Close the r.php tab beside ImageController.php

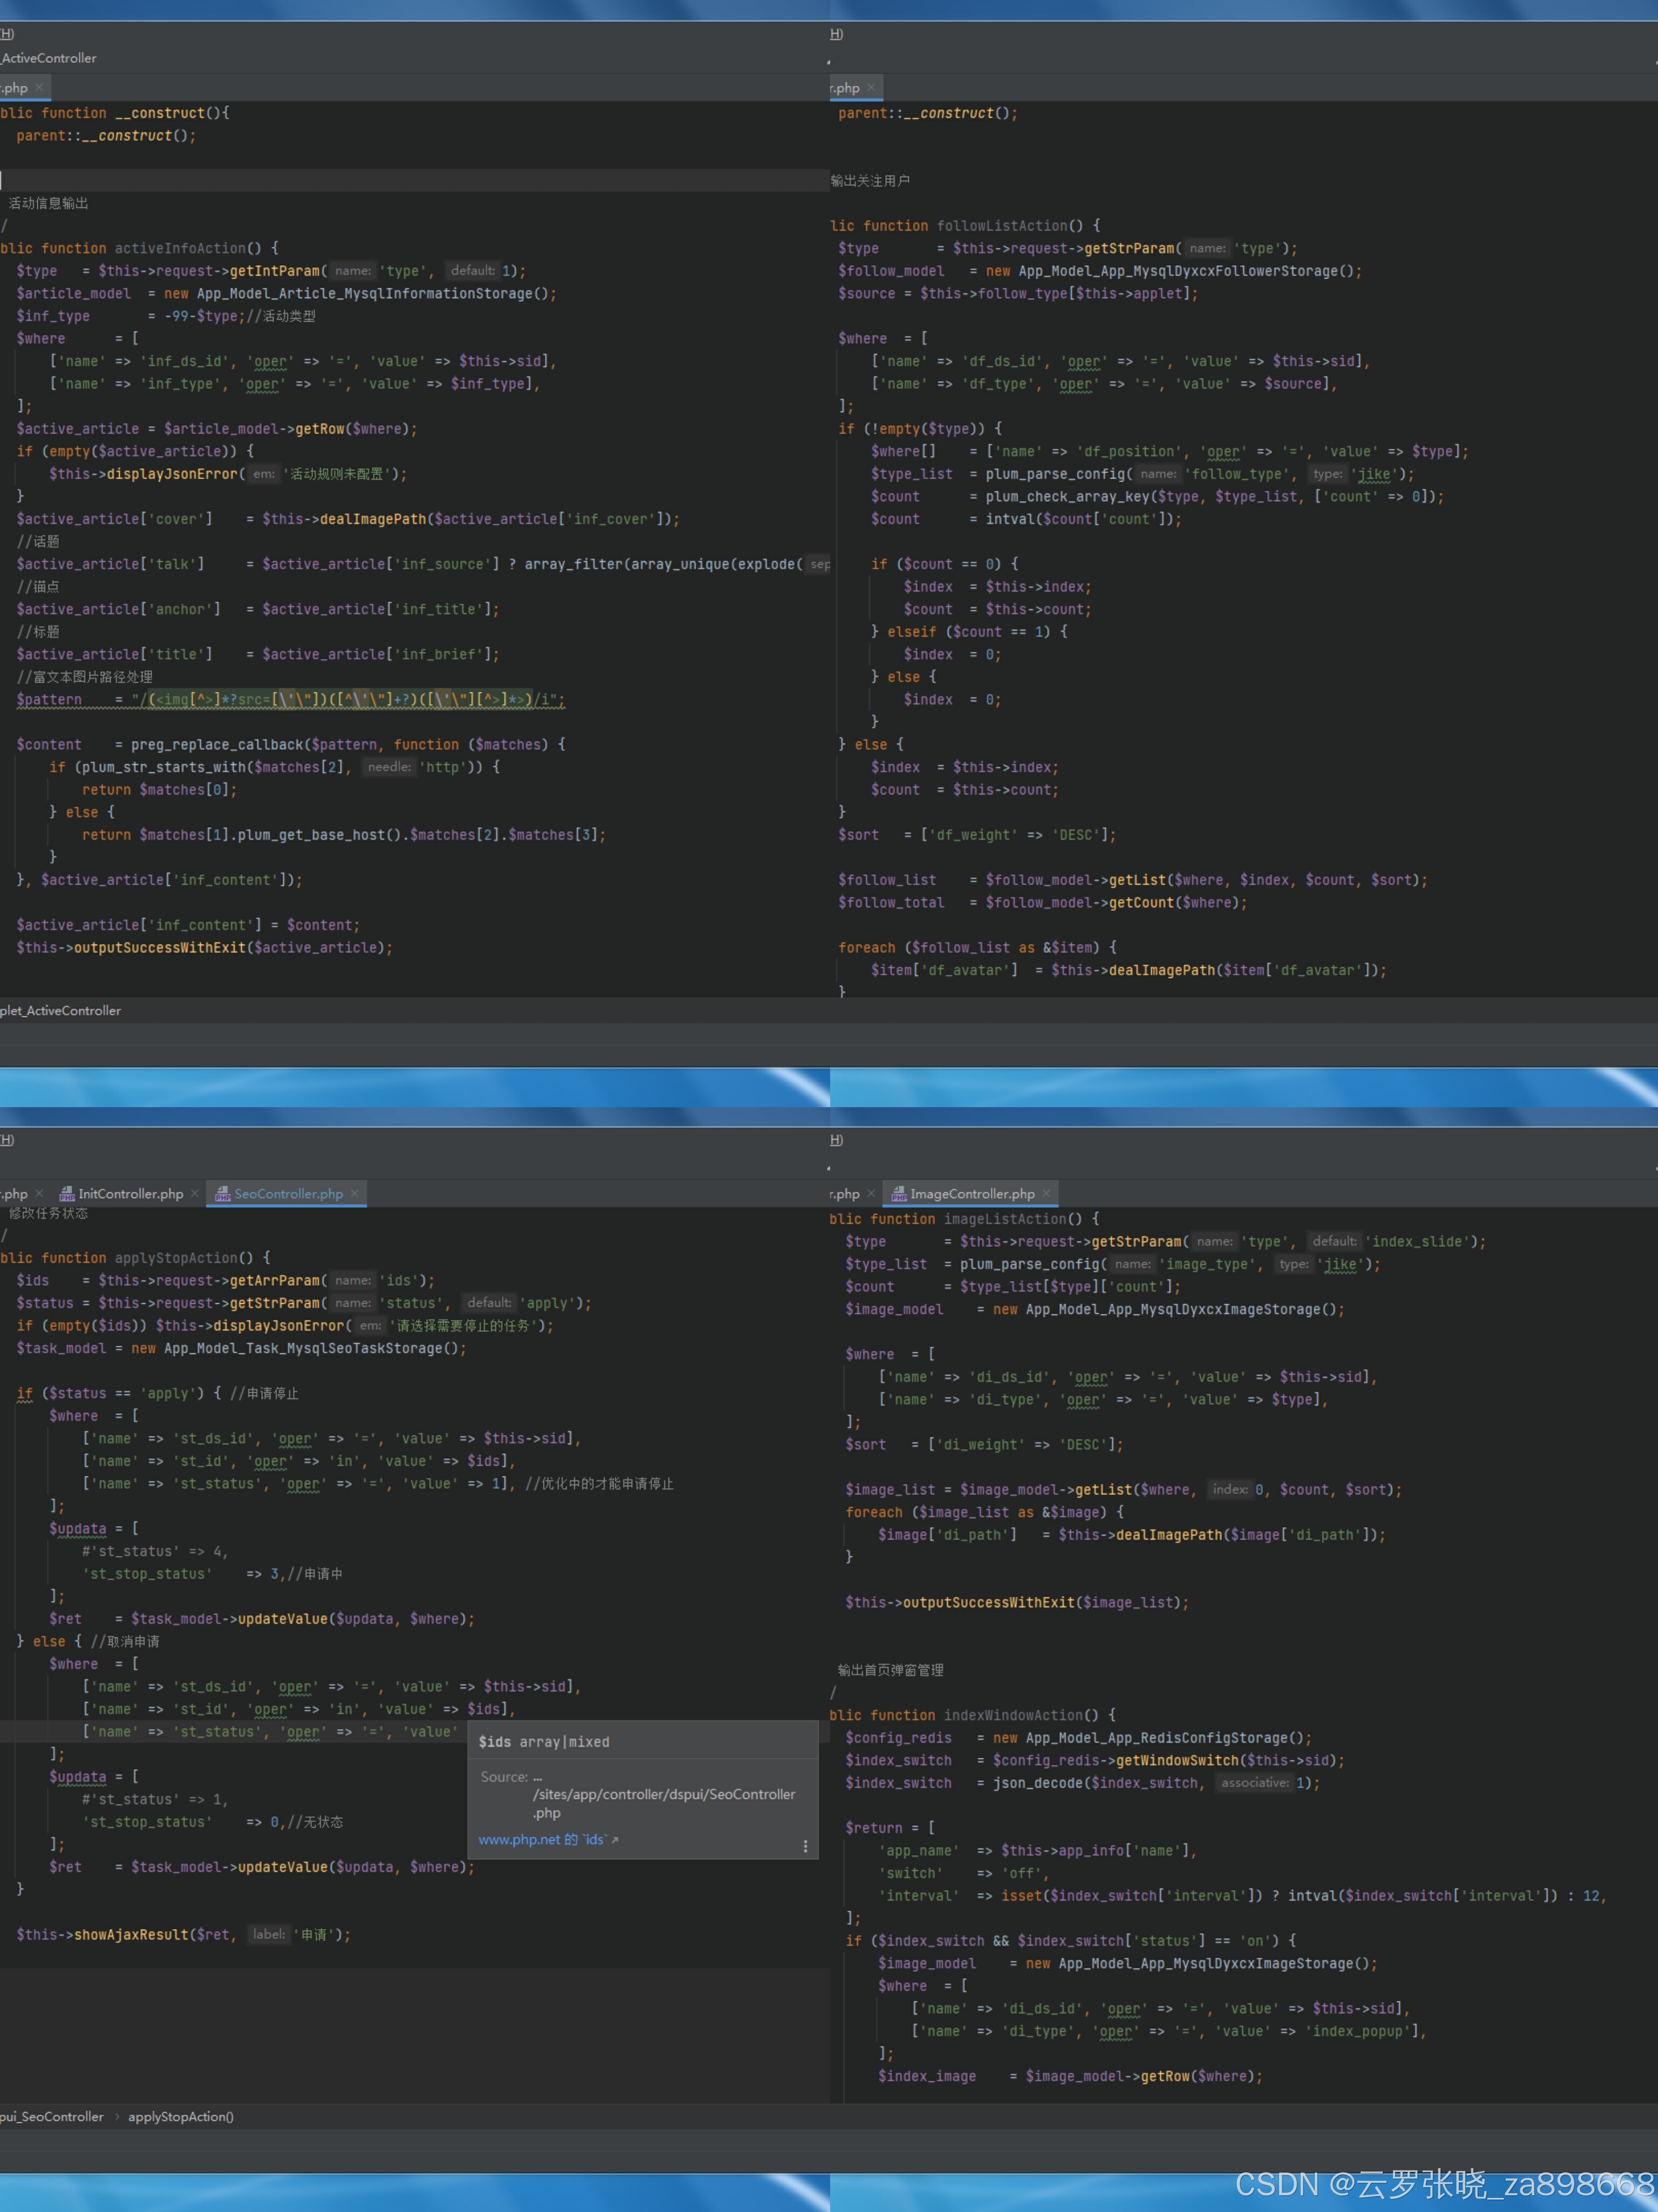click(872, 1193)
